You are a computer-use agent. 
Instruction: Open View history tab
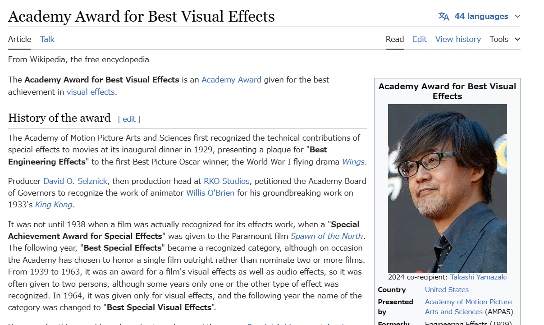[x=458, y=39]
